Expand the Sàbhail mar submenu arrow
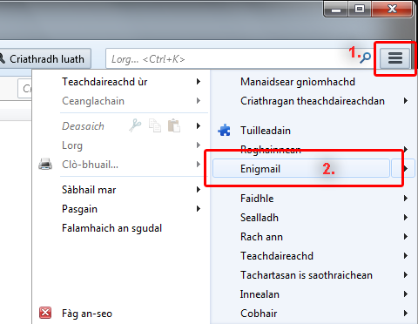 (x=199, y=190)
